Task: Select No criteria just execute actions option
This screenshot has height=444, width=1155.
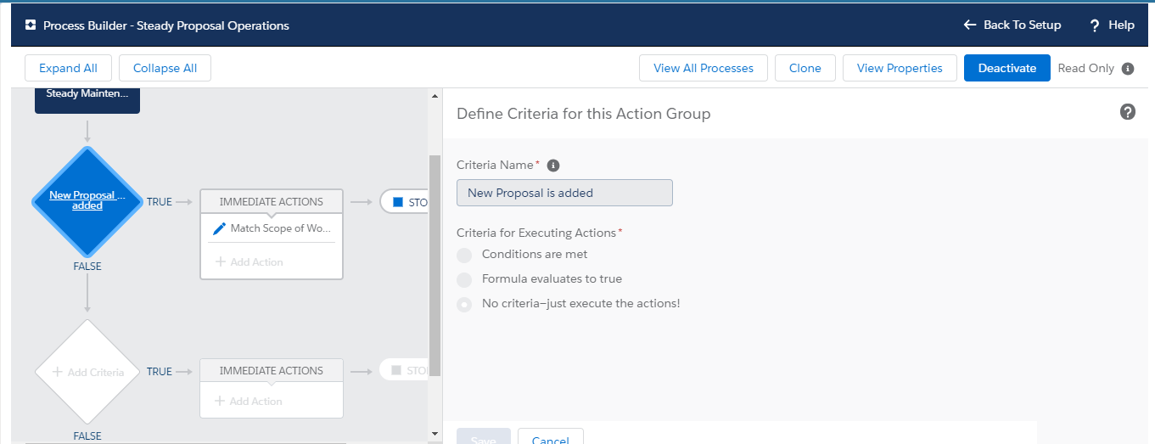Action: pos(464,304)
